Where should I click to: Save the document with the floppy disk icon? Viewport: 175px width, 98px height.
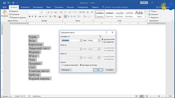pos(4,3)
